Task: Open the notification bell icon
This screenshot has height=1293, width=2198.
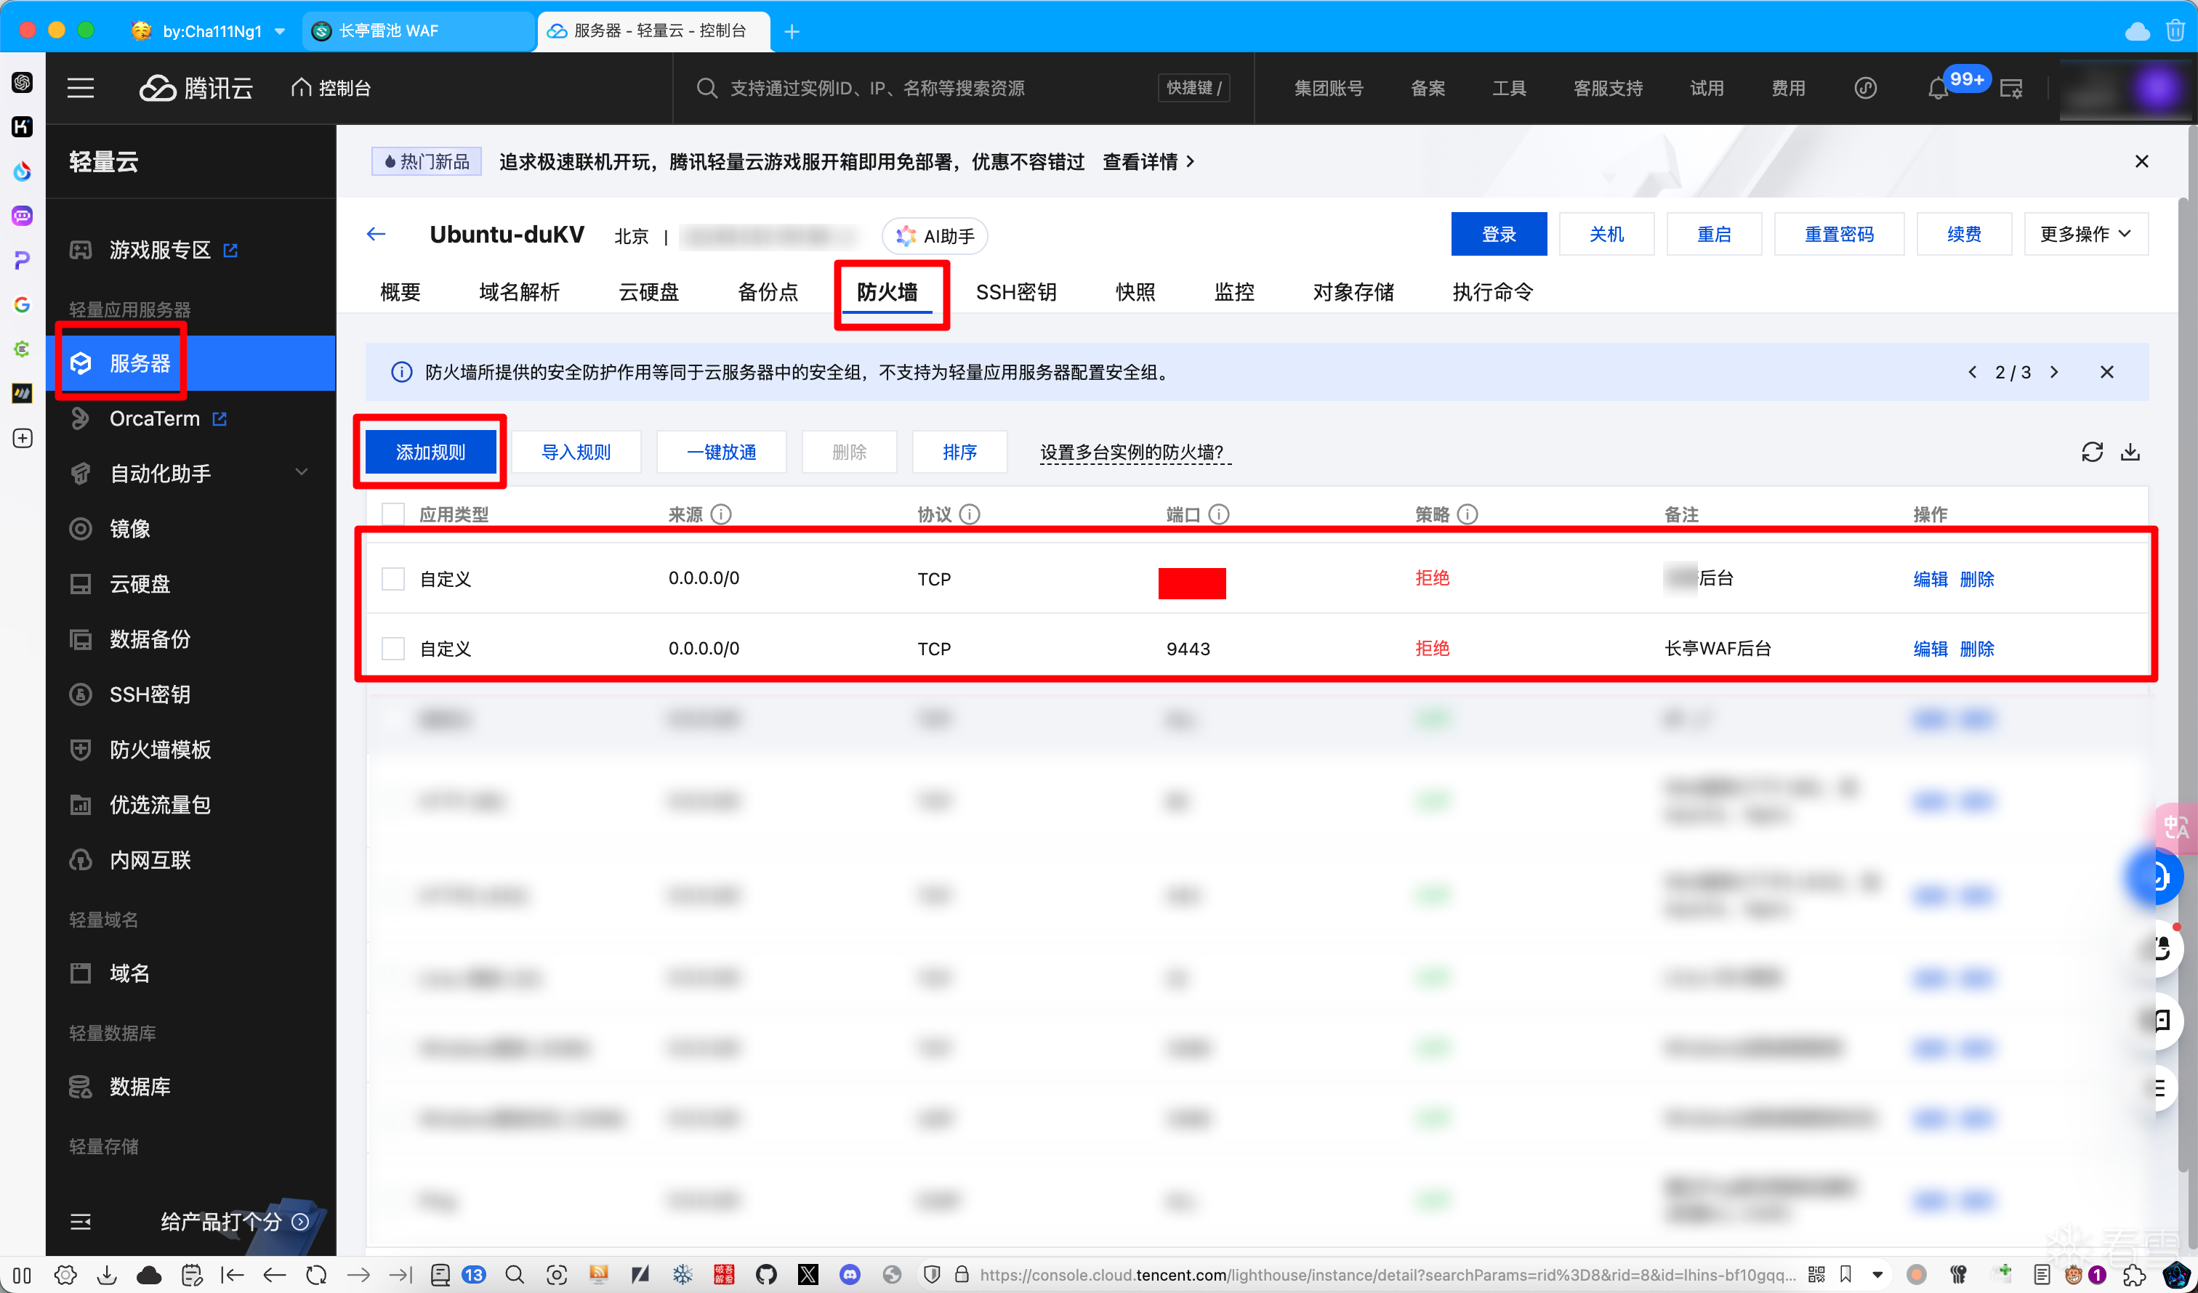Action: (1937, 88)
